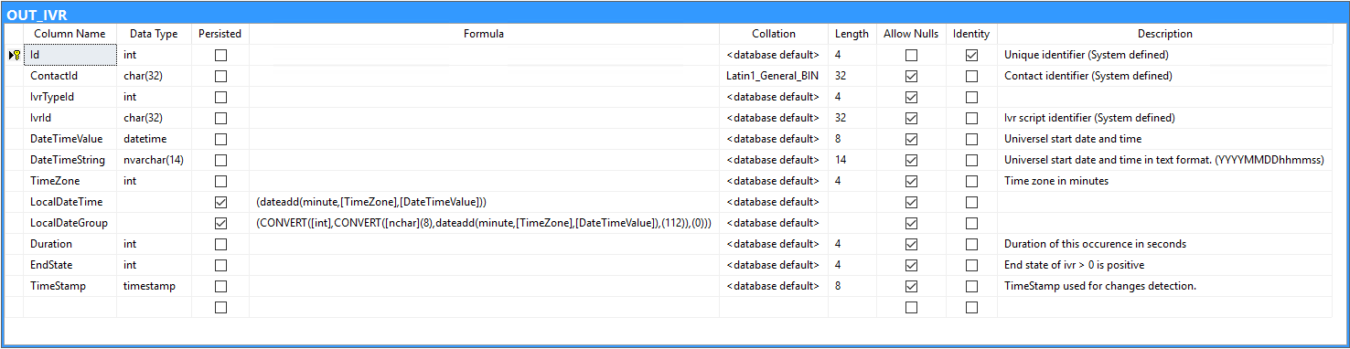Image resolution: width=1350 pixels, height=349 pixels.
Task: Click the Latin1_General_BIN collation cell
Action: 774,76
